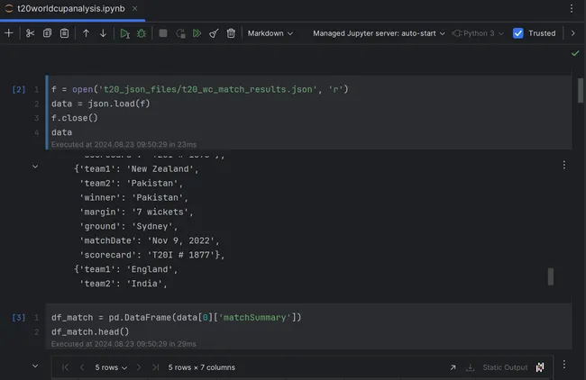Toggle the static output view icon
The width and height of the screenshot is (586, 380).
coord(540,367)
